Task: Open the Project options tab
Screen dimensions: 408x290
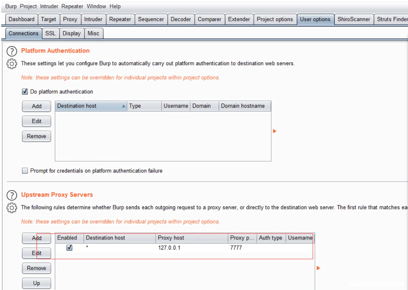Action: click(275, 19)
